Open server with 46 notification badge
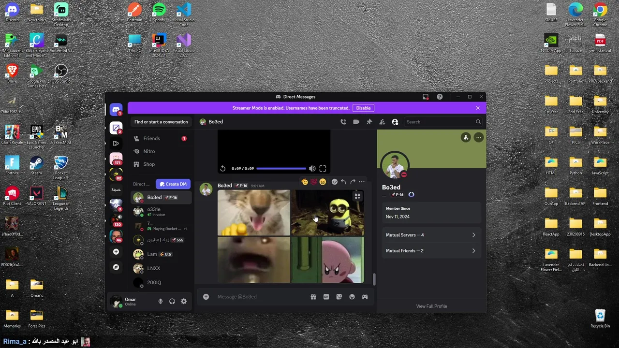 click(116, 236)
